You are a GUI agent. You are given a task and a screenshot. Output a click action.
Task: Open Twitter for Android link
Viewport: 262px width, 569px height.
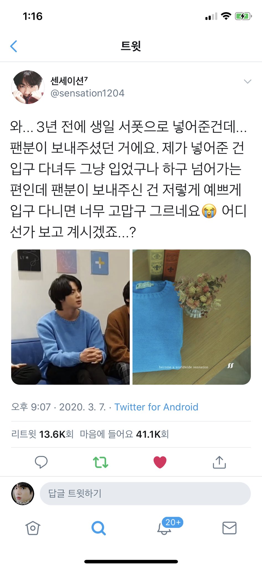[x=156, y=407]
